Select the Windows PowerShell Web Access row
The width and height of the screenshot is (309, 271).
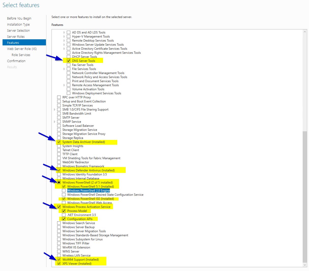click(90, 203)
